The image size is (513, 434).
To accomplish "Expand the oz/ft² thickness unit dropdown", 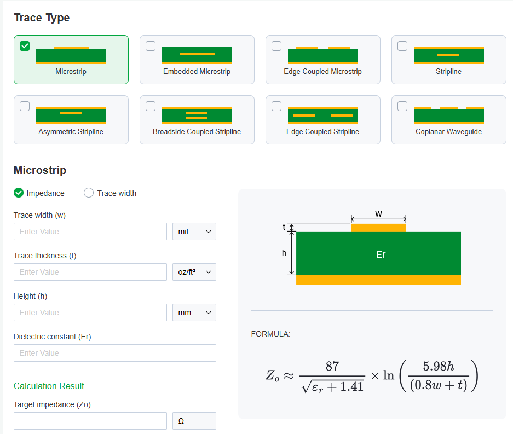I will pos(194,272).
